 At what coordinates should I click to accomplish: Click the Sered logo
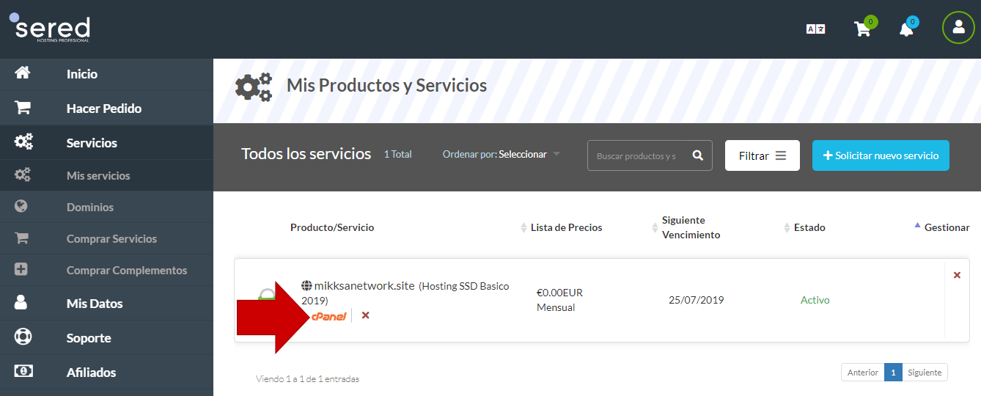point(50,28)
